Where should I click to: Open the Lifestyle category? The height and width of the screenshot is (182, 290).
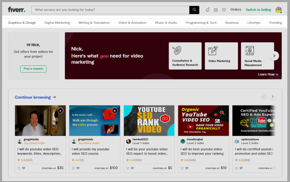coord(254,23)
